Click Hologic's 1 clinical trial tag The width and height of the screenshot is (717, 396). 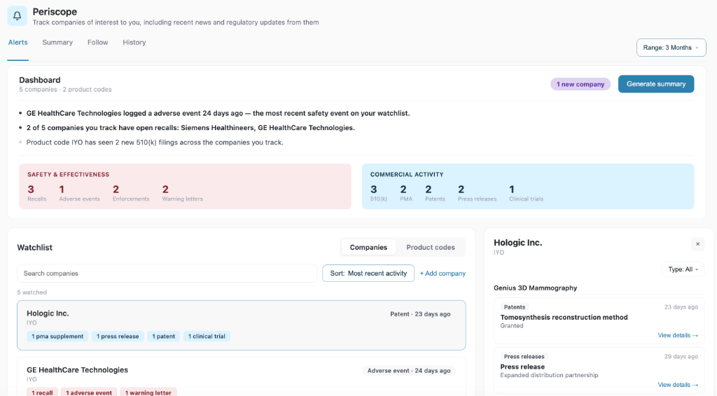[x=207, y=336]
